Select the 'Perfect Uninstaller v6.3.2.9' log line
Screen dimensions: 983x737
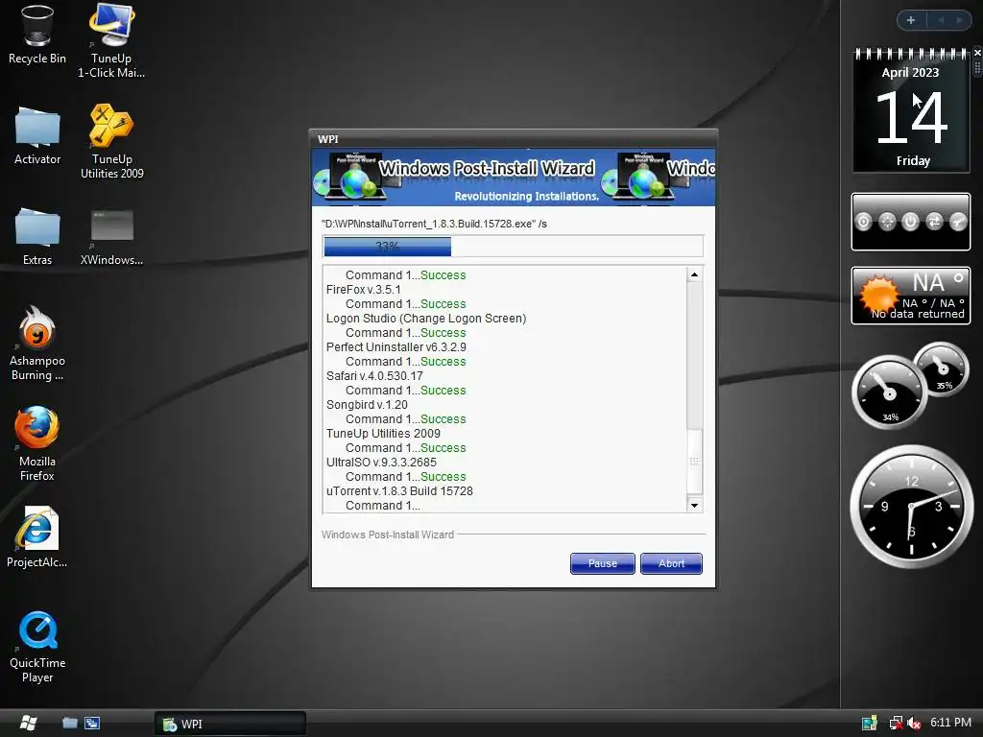click(x=396, y=347)
